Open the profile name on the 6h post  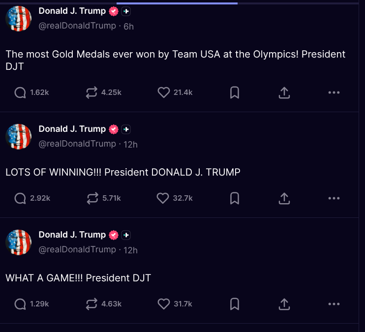72,11
